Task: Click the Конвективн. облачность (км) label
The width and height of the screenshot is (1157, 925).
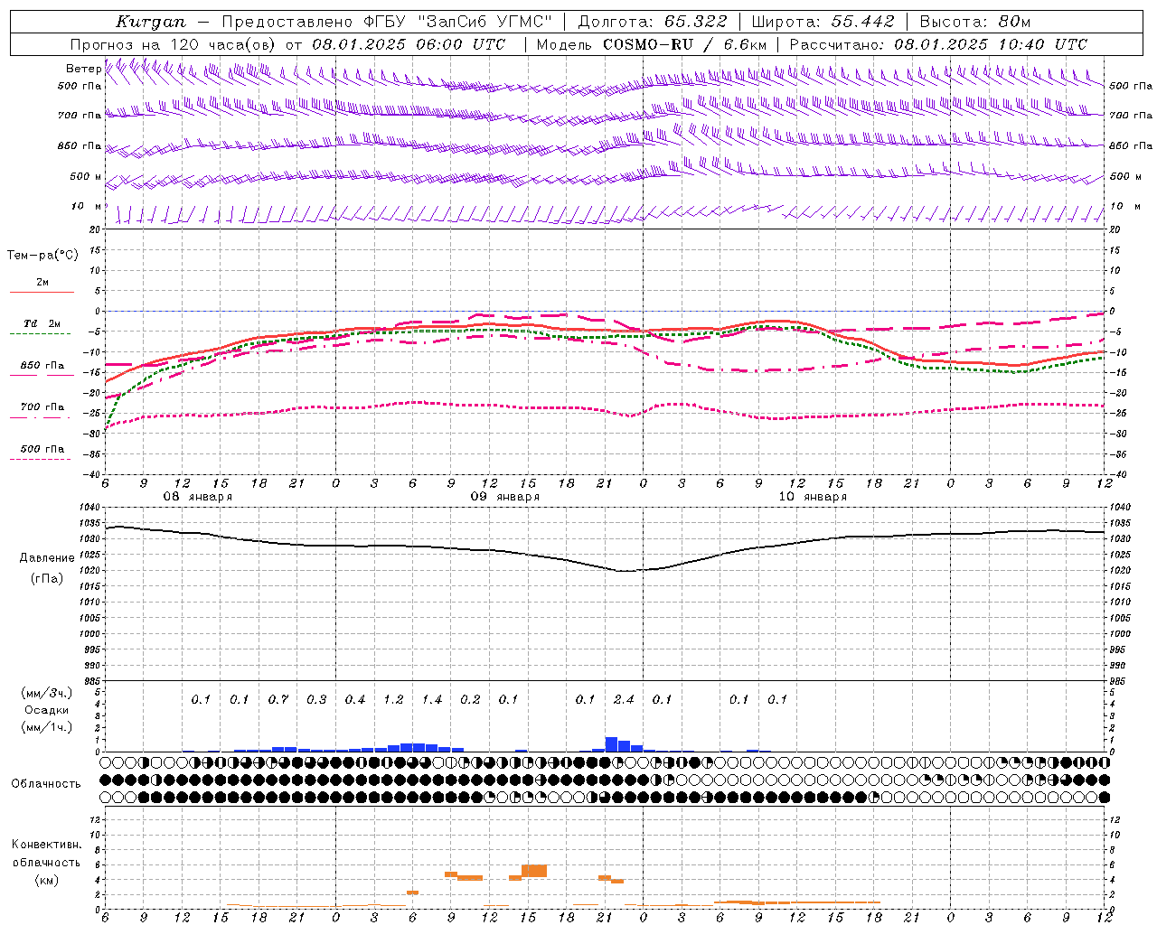Action: coord(46,862)
